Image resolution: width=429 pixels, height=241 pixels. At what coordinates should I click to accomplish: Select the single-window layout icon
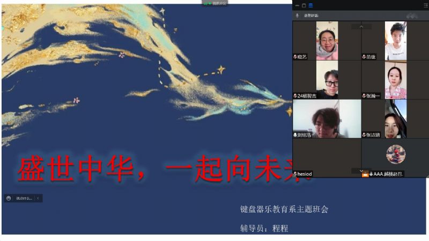tap(304, 5)
